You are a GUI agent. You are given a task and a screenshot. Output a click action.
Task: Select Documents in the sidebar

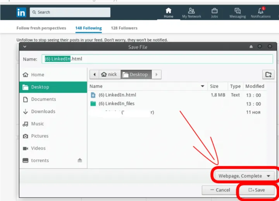click(53, 99)
